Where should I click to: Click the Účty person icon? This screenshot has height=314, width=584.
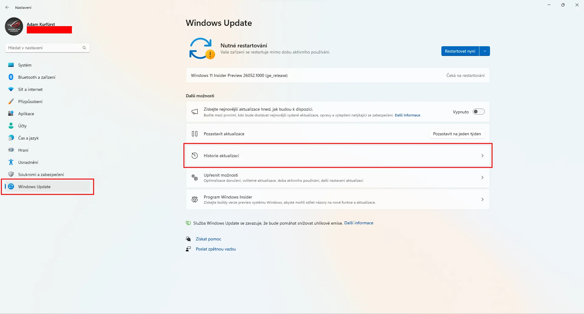pos(11,126)
